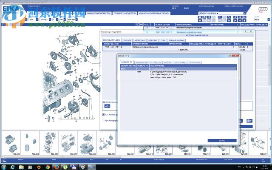Open the subgroup dropdown showing 09
272x170 pixels.
65,20
